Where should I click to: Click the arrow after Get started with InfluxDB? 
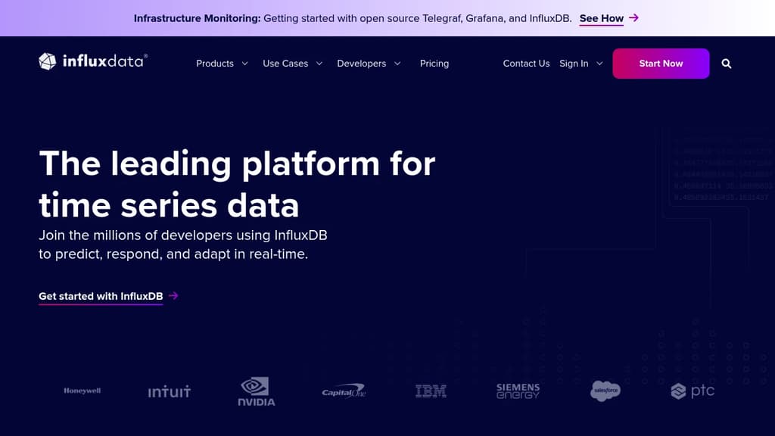pyautogui.click(x=173, y=296)
